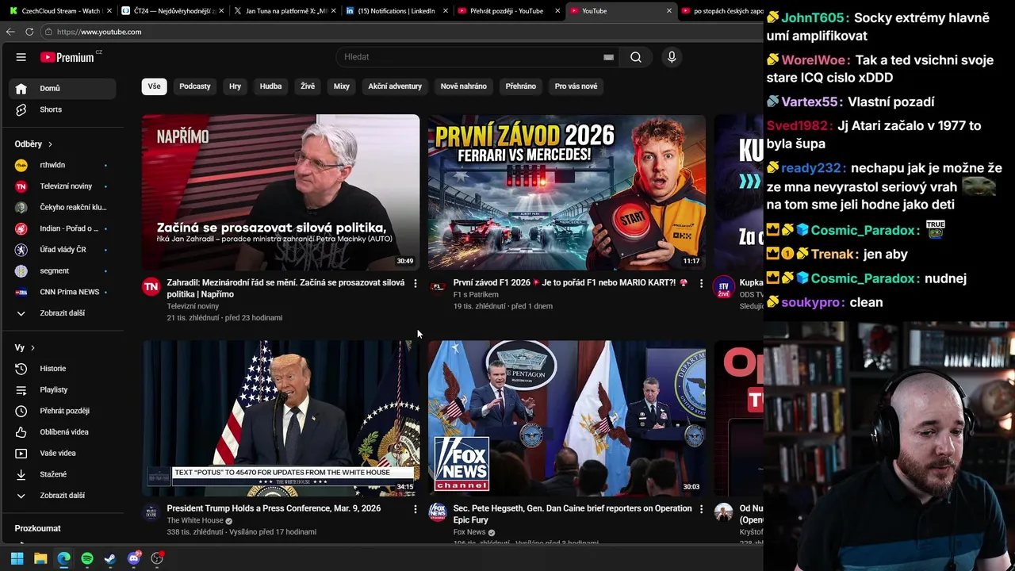Play Trump press conference thumbnail
This screenshot has width=1015, height=571.
281,419
